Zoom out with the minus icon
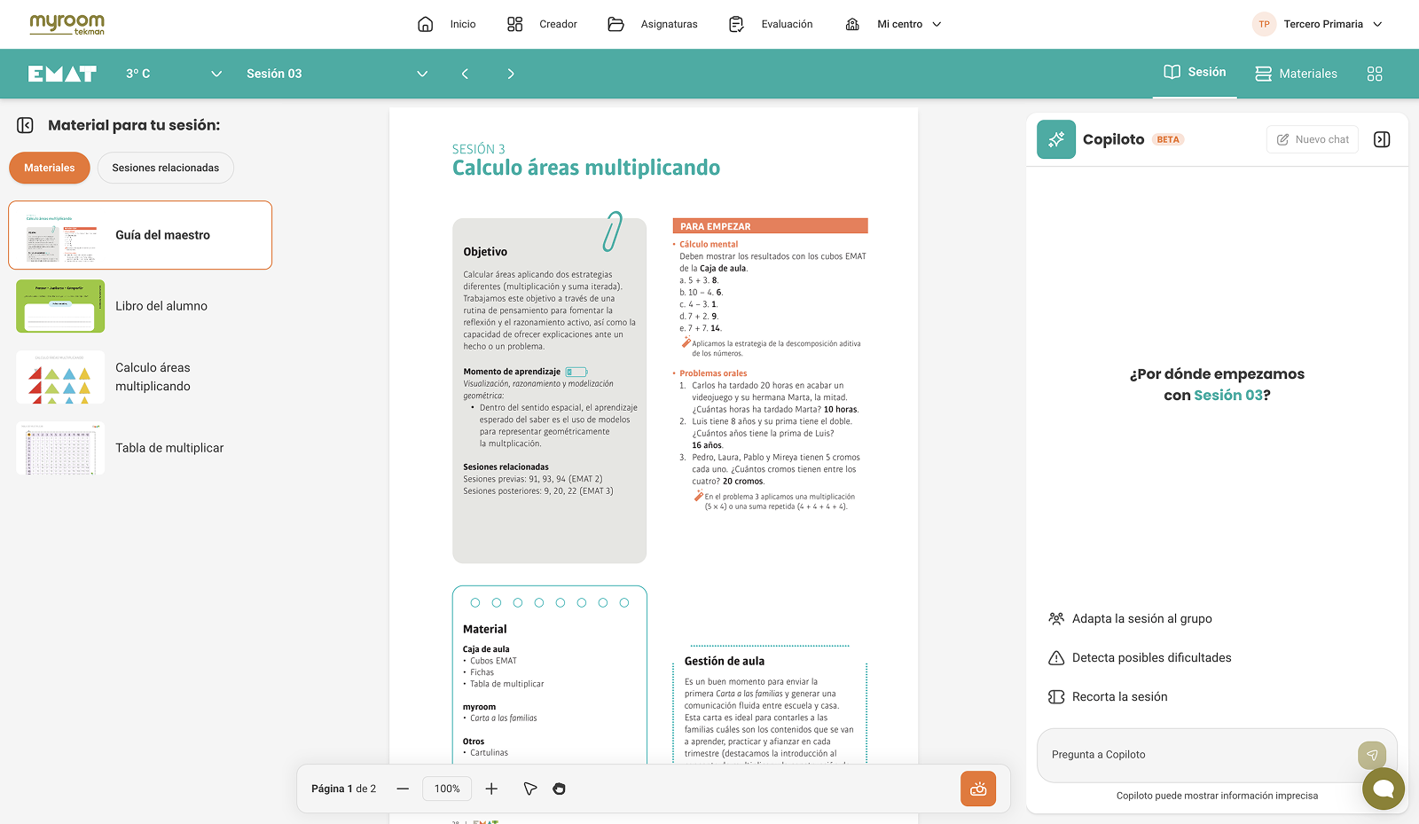The width and height of the screenshot is (1419, 824). (x=403, y=789)
